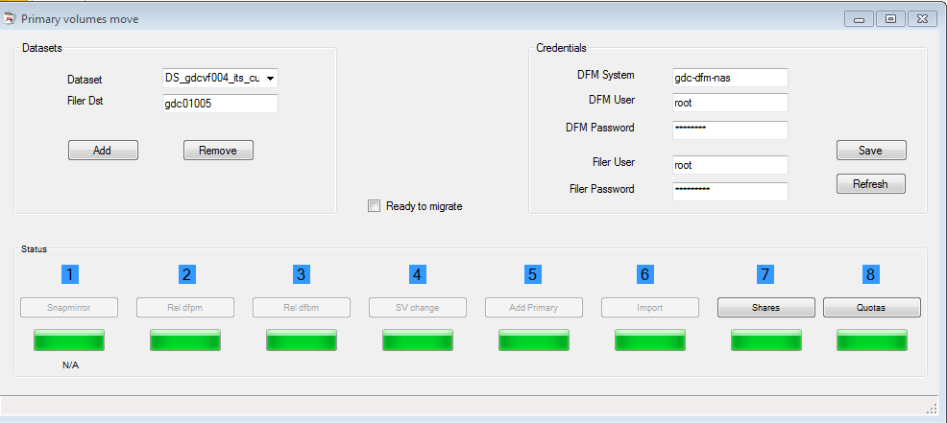947x423 pixels.
Task: Click the application icon in the title bar
Action: 10,19
